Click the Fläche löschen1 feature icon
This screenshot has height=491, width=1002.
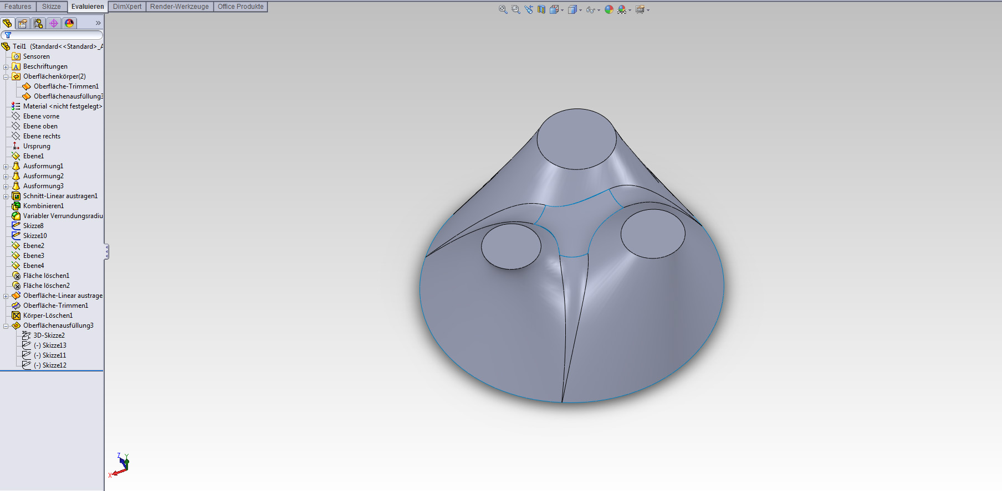click(16, 276)
